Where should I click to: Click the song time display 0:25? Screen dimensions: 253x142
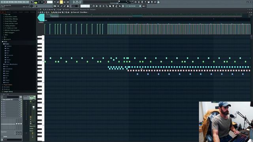pyautogui.click(x=77, y=2)
